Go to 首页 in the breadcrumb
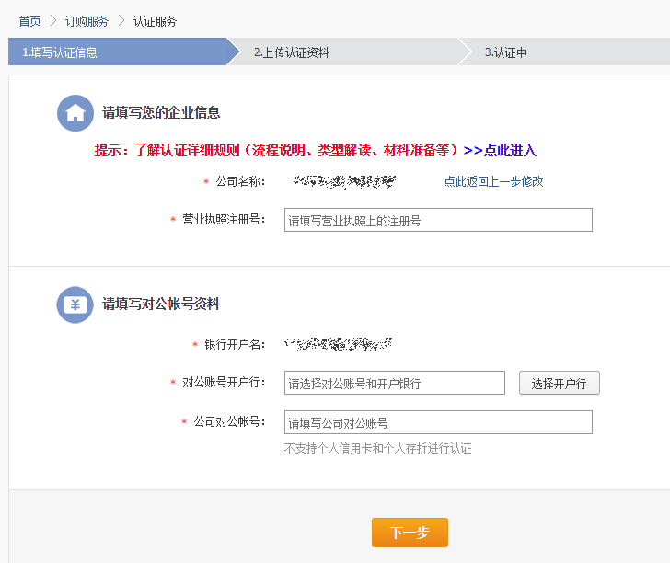 coord(29,20)
